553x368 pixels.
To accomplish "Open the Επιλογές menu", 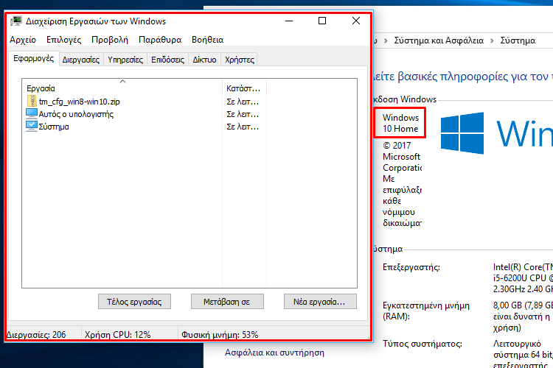I will click(x=64, y=40).
